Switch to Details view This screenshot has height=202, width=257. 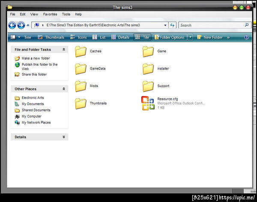pyautogui.click(x=120, y=37)
